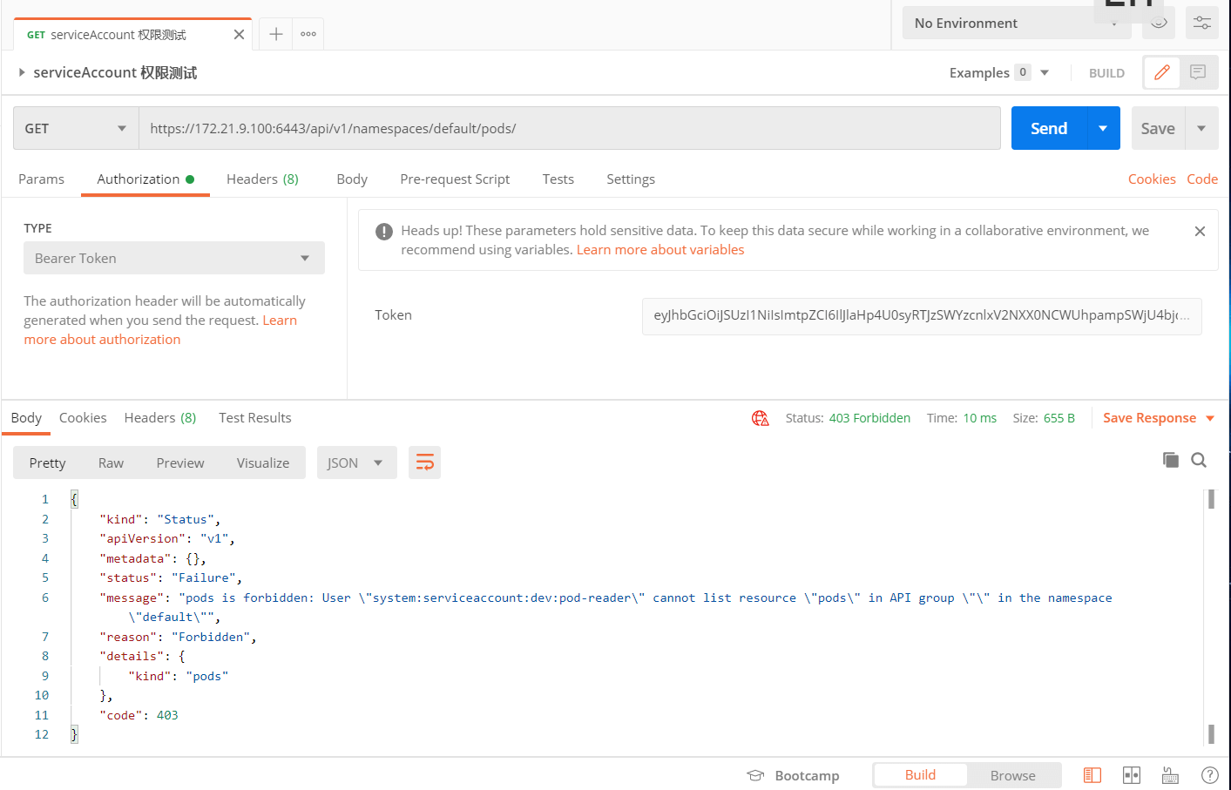Switch to the Pre-request Script tab
The height and width of the screenshot is (790, 1231).
(454, 179)
